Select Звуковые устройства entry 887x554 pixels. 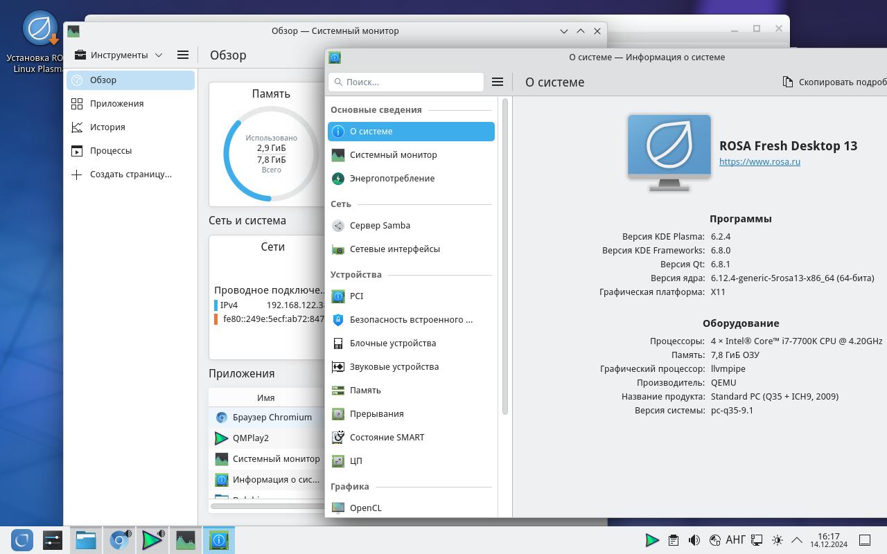click(394, 366)
